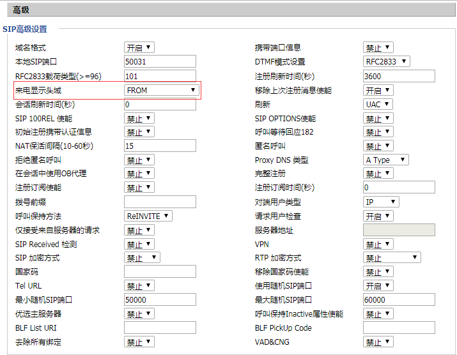This screenshot has height=355, width=457.
Task: Click the 拨号前缀 text field
Action: pos(160,202)
